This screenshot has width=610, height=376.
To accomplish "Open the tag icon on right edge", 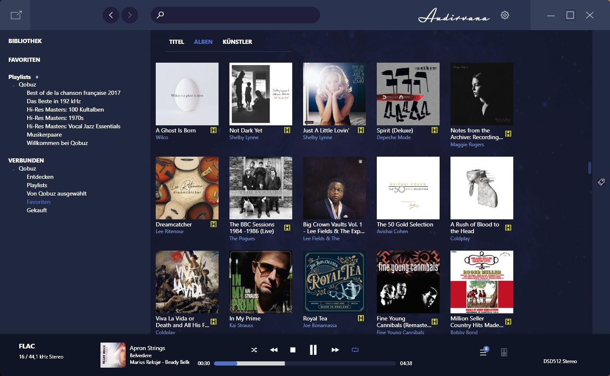I will pos(601,182).
